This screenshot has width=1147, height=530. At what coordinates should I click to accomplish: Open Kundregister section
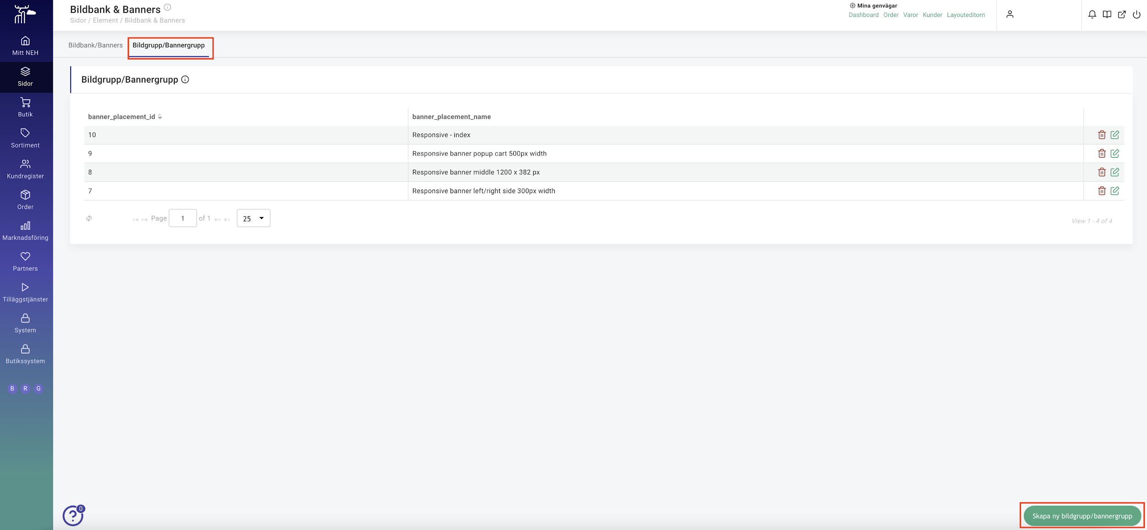coord(26,169)
